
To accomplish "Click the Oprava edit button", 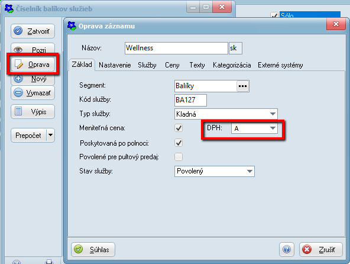I will point(33,65).
